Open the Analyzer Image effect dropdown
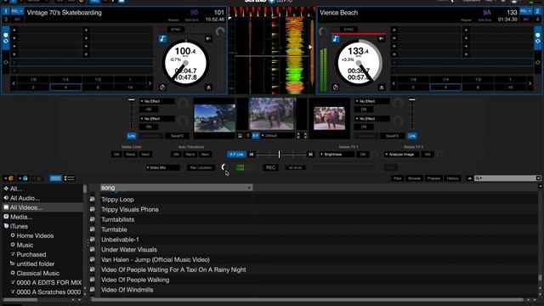The width and height of the screenshot is (544, 306). coord(401,154)
